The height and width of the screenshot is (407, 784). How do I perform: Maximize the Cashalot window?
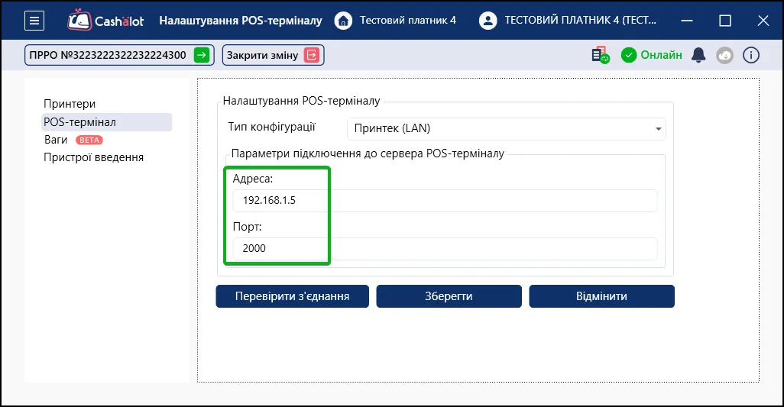[725, 21]
